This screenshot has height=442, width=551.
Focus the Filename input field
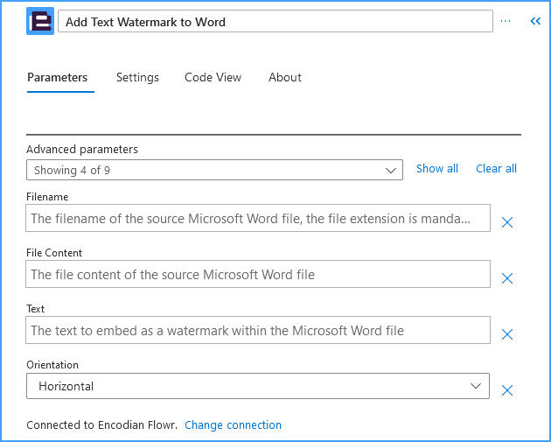(258, 218)
